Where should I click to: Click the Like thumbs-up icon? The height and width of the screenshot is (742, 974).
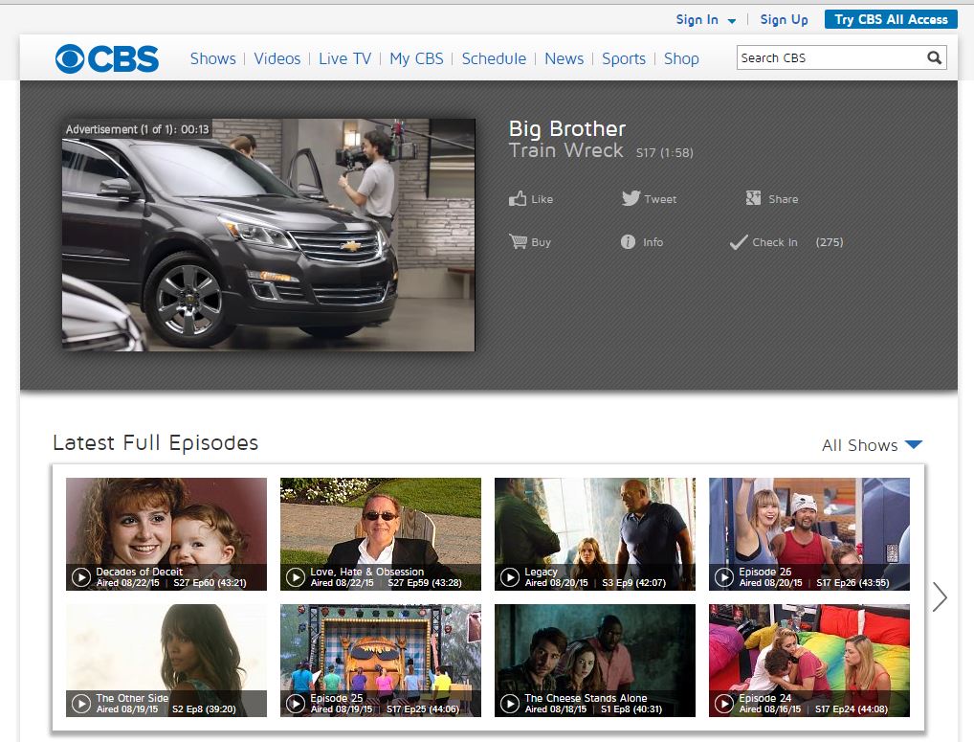518,199
